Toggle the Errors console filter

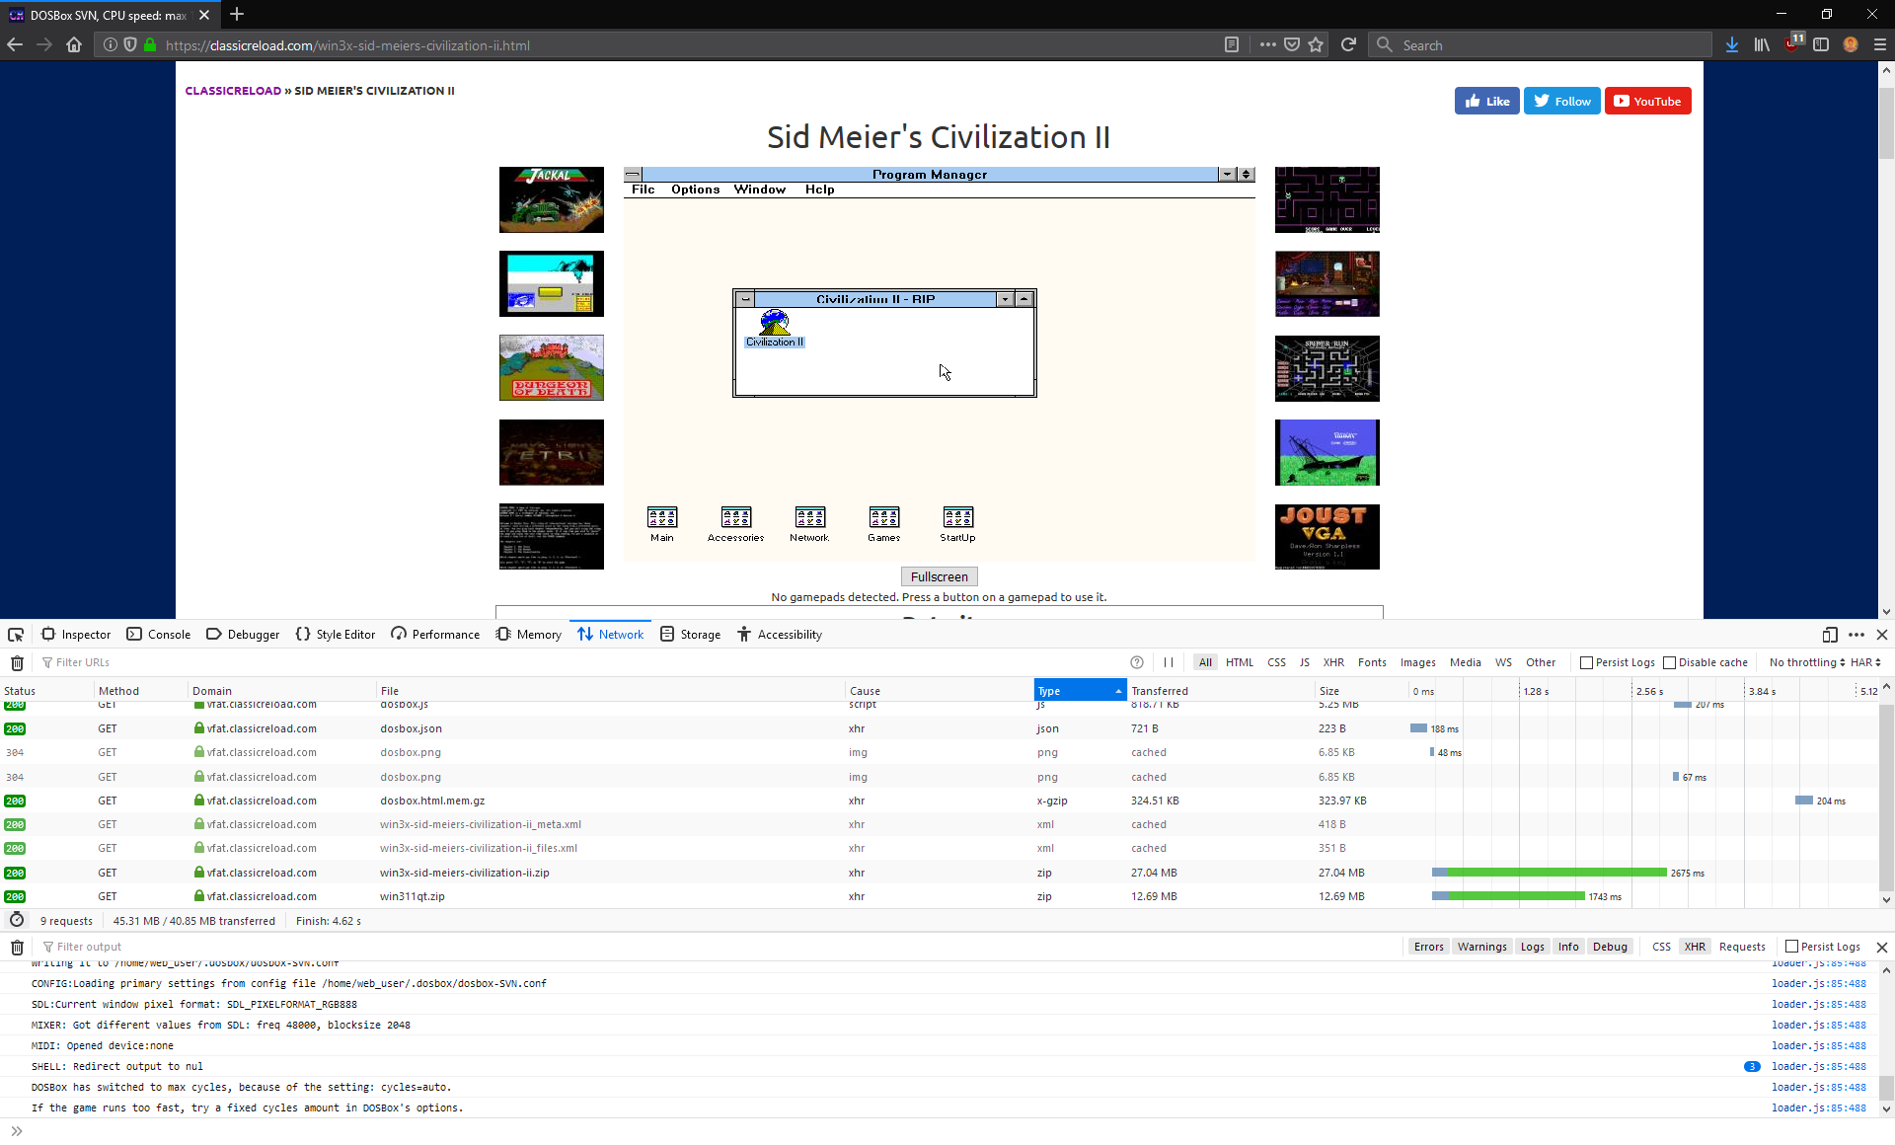click(1428, 948)
